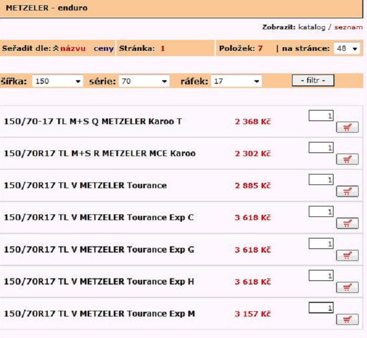Click quantity field for Tourance Exp M
Screen dimensions: 367x338
pyautogui.click(x=321, y=308)
